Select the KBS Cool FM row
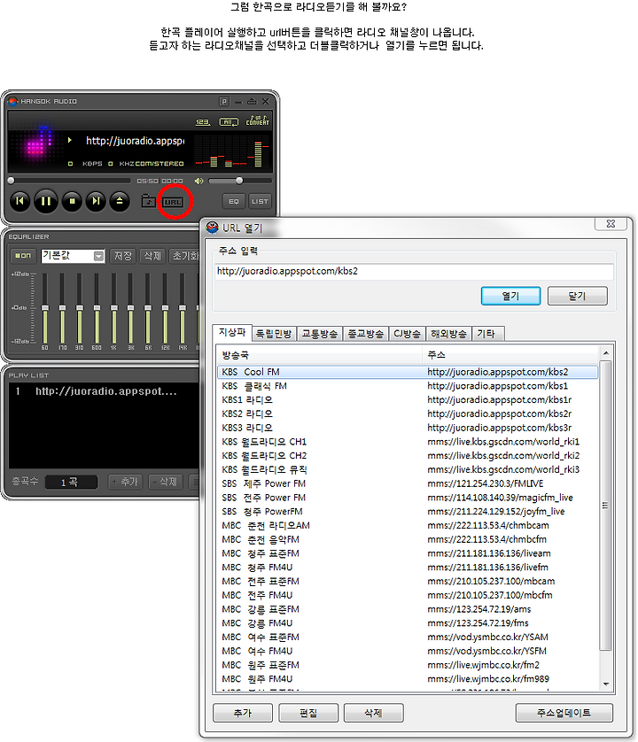Screen dimensions: 638x742 coord(408,372)
